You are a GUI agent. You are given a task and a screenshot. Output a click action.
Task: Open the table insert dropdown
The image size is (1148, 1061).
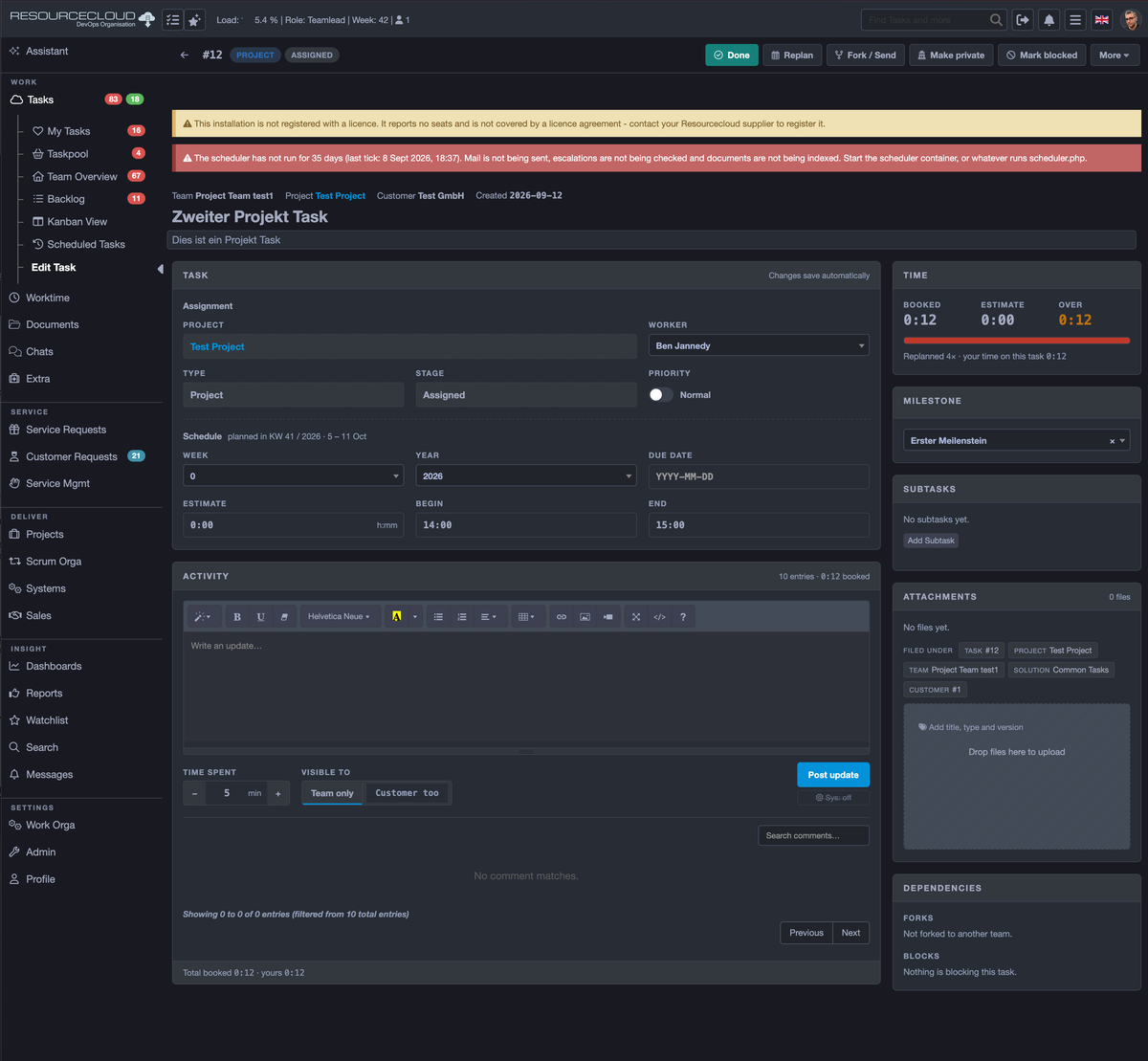point(526,617)
